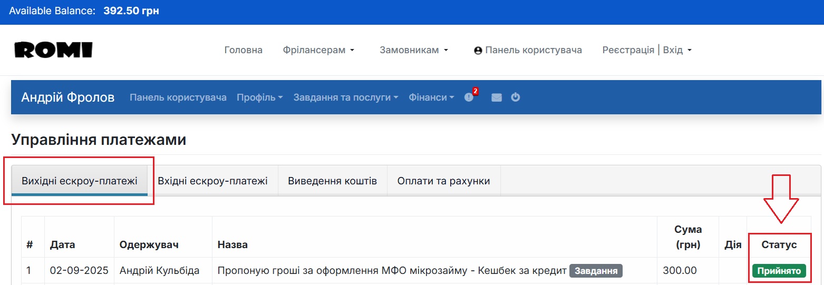
Task: Click the ROMI logo
Action: click(x=53, y=50)
